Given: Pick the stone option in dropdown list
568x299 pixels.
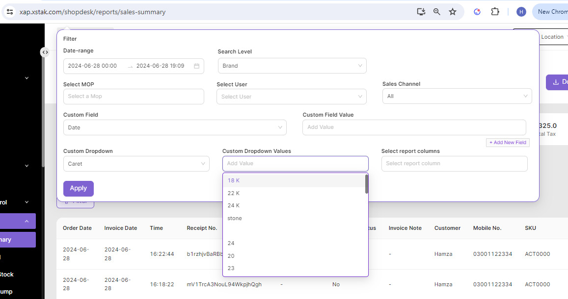Looking at the screenshot, I should (235, 218).
